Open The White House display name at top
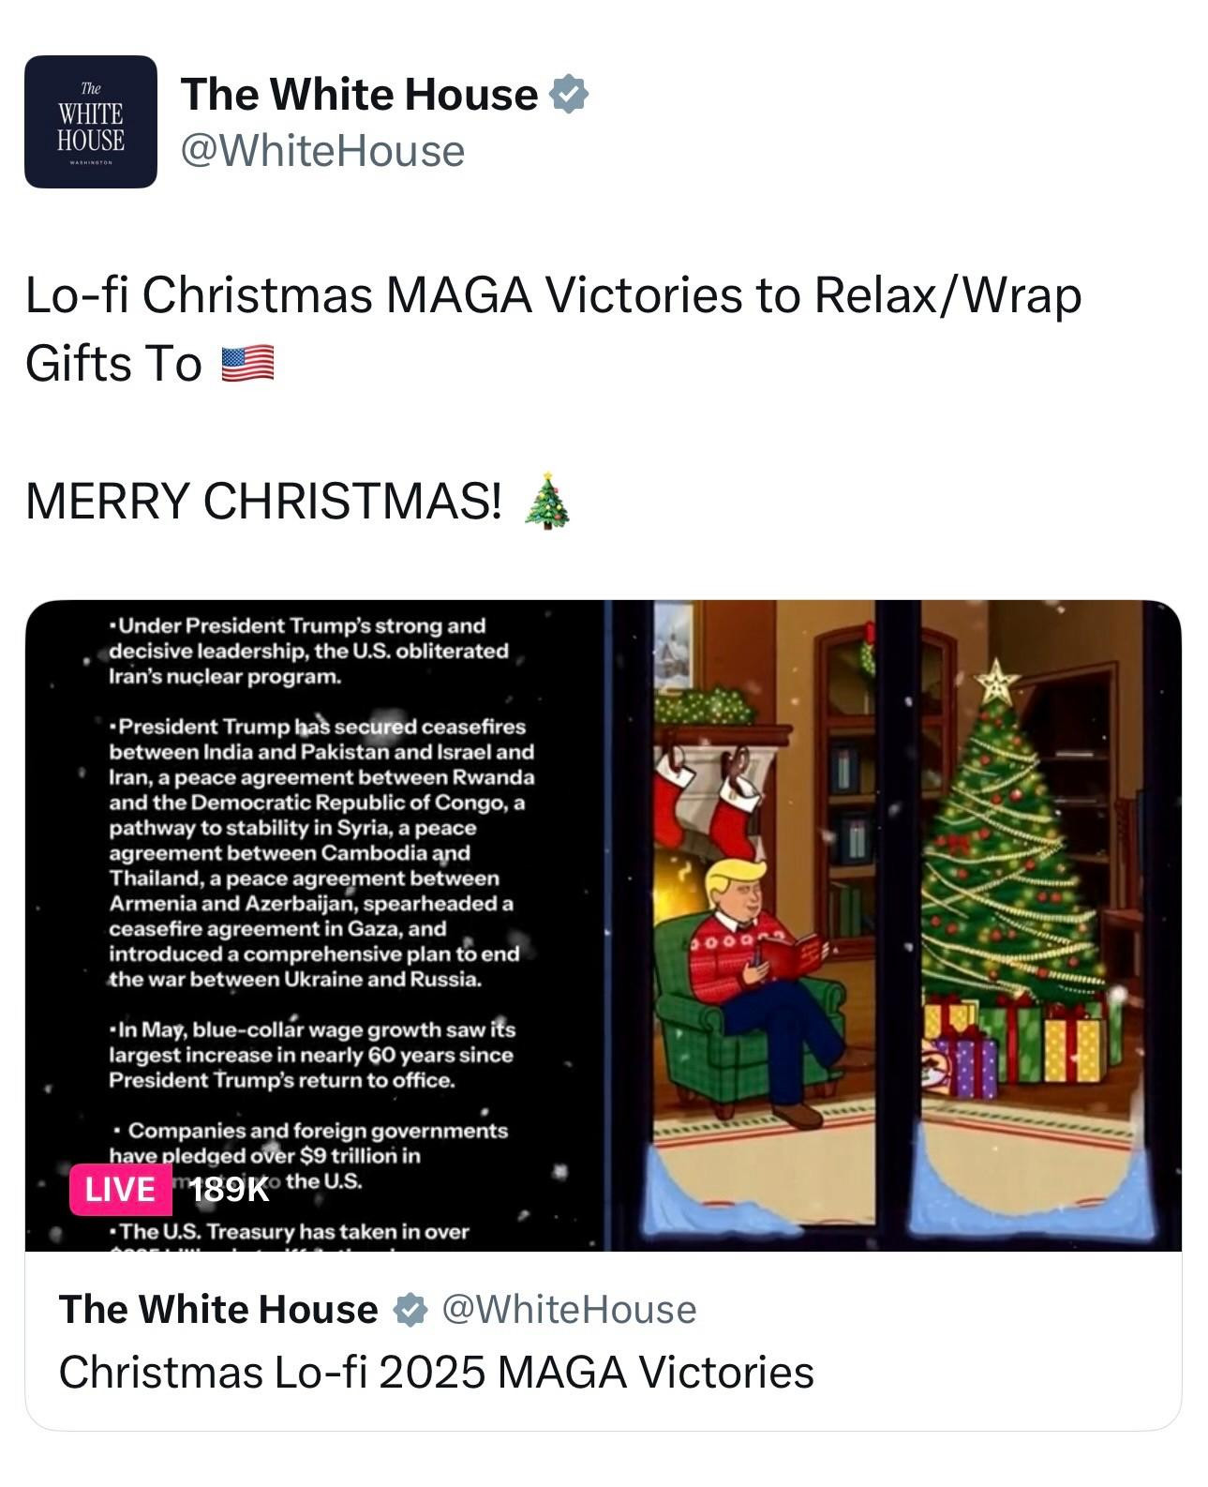 click(x=360, y=95)
